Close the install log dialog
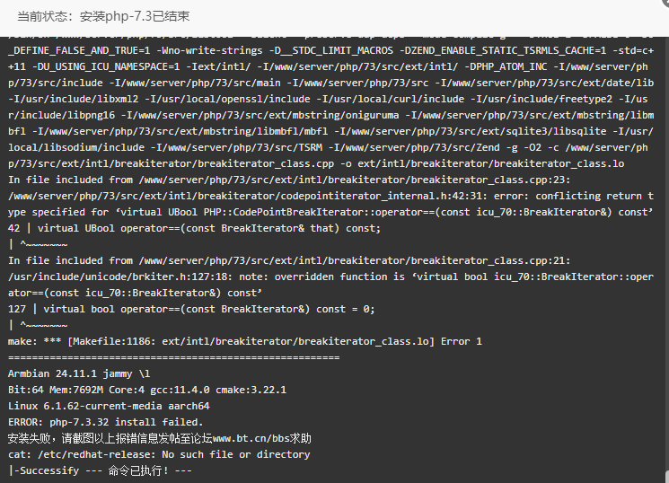 [x=665, y=3]
